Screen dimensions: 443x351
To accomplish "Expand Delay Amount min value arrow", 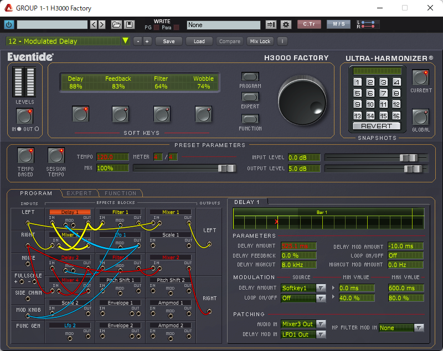I will pyautogui.click(x=333, y=288).
